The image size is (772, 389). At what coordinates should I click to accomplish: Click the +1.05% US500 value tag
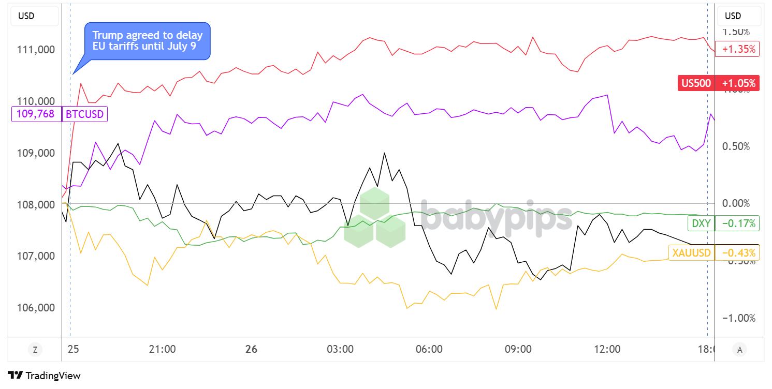pos(737,83)
